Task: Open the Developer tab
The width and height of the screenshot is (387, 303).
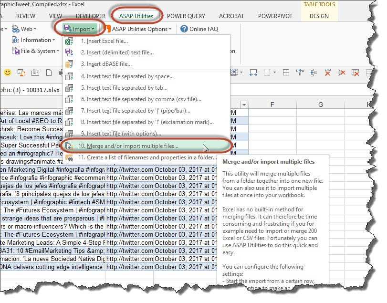Action: tap(91, 16)
